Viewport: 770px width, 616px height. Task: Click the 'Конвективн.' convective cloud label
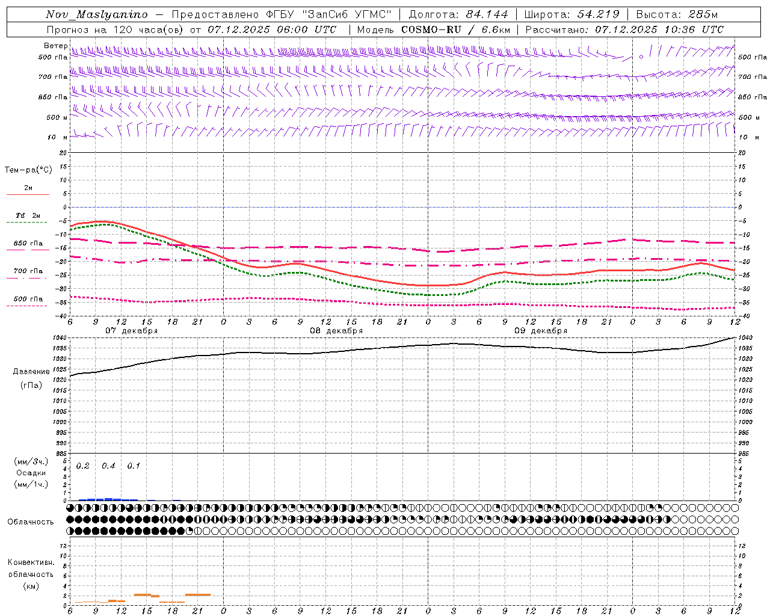point(31,562)
